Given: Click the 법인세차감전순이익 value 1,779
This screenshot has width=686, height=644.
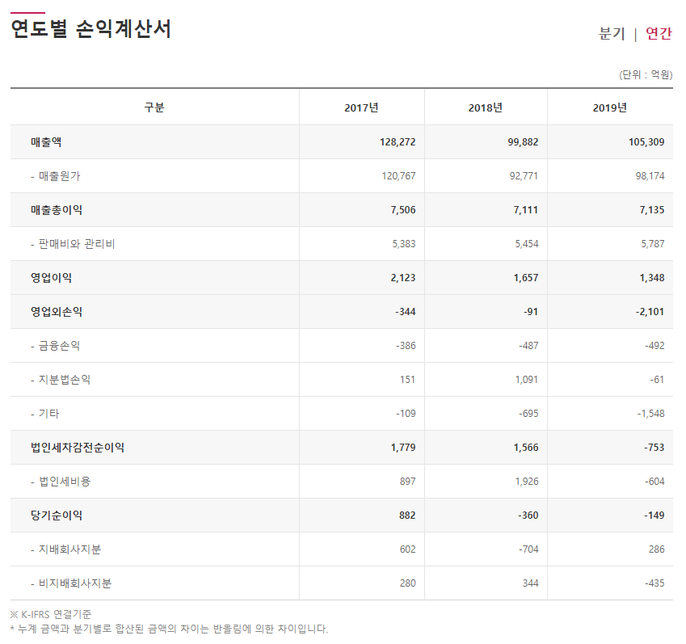Looking at the screenshot, I should click(403, 448).
